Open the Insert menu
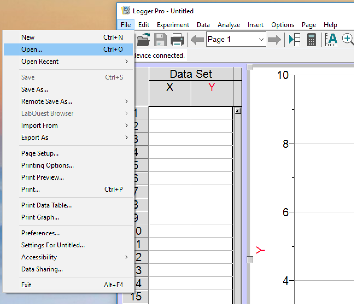 256,25
